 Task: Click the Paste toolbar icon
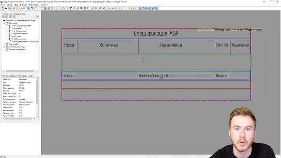pyautogui.click(x=21, y=8)
